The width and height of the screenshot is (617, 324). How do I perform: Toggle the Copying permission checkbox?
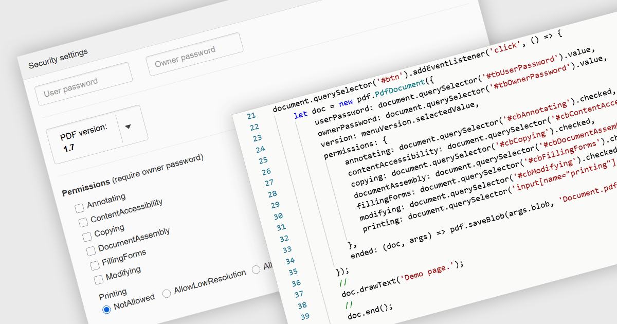(x=87, y=237)
